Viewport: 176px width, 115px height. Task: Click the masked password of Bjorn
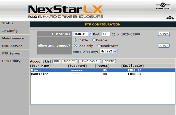(x=77, y=70)
